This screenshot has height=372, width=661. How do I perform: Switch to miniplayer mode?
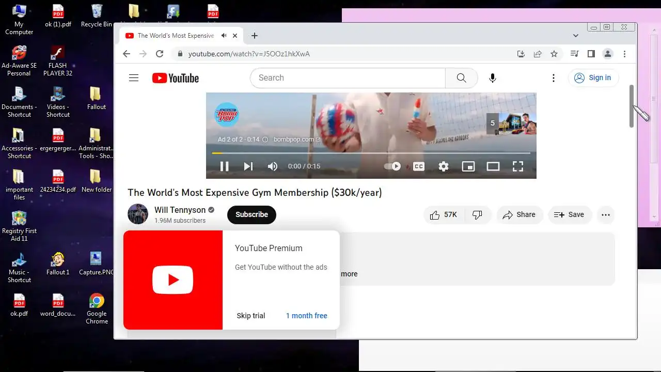[x=468, y=166]
